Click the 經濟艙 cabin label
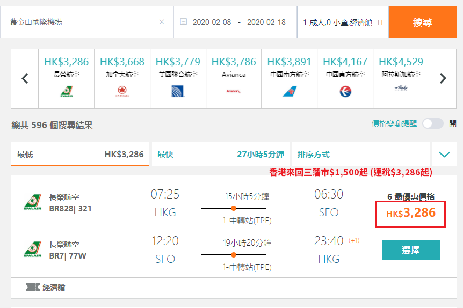The width and height of the screenshot is (463, 308). pyautogui.click(x=54, y=288)
